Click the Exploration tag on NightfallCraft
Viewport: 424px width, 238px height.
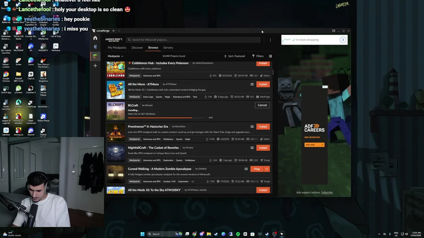168,160
